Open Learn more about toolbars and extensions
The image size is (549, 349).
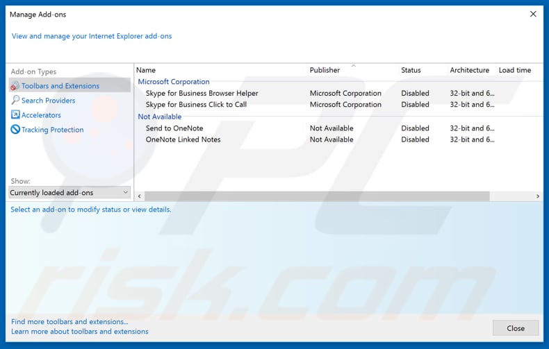[79, 331]
